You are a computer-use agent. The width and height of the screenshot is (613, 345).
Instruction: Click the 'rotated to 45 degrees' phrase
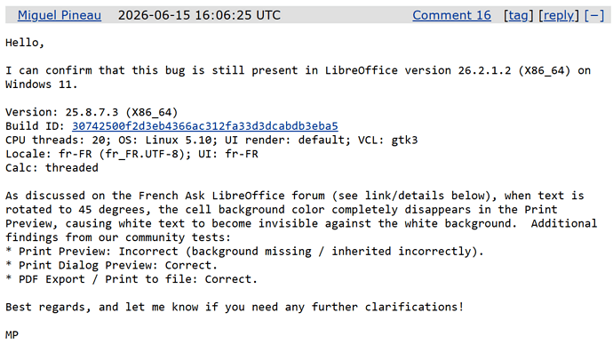78,210
